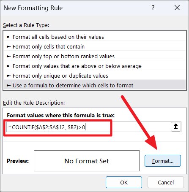Click arrow bullet beside Use a formula rule

click(8, 85)
